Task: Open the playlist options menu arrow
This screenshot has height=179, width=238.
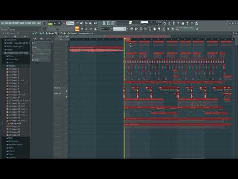Action: [x=33, y=33]
